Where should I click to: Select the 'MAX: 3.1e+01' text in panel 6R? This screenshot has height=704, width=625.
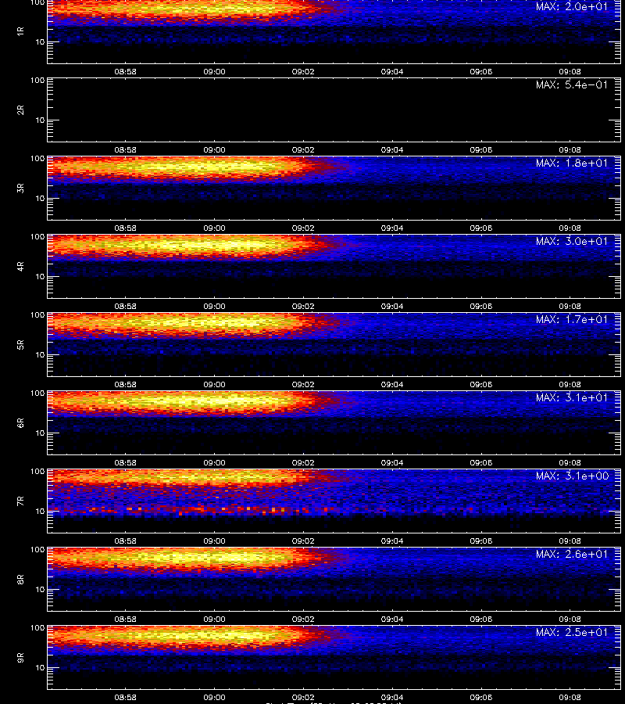coord(572,398)
